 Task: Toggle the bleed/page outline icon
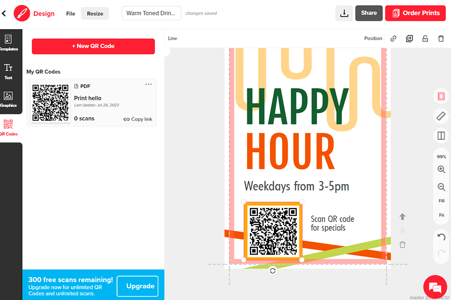tap(441, 96)
